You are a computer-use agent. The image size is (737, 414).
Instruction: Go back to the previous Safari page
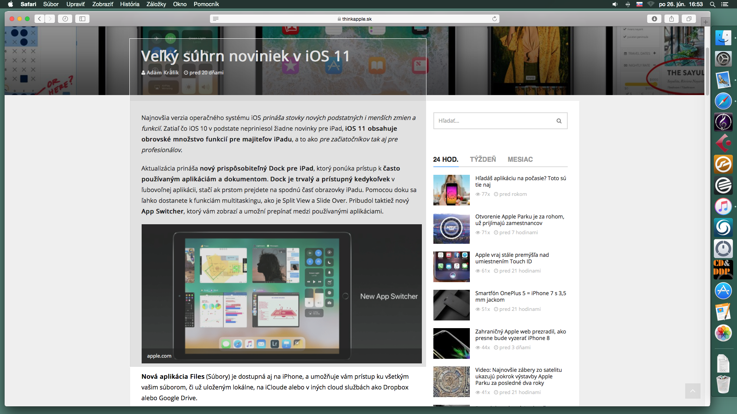(x=39, y=19)
